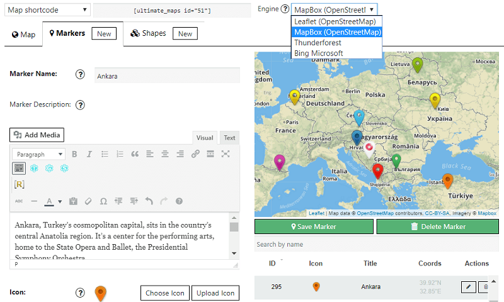Open the Paragraph format dropdown

[39, 154]
